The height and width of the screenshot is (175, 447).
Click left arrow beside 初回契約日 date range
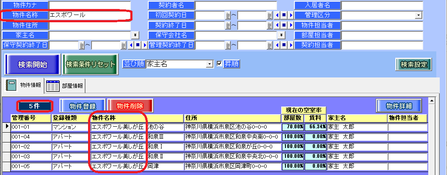point(277,15)
